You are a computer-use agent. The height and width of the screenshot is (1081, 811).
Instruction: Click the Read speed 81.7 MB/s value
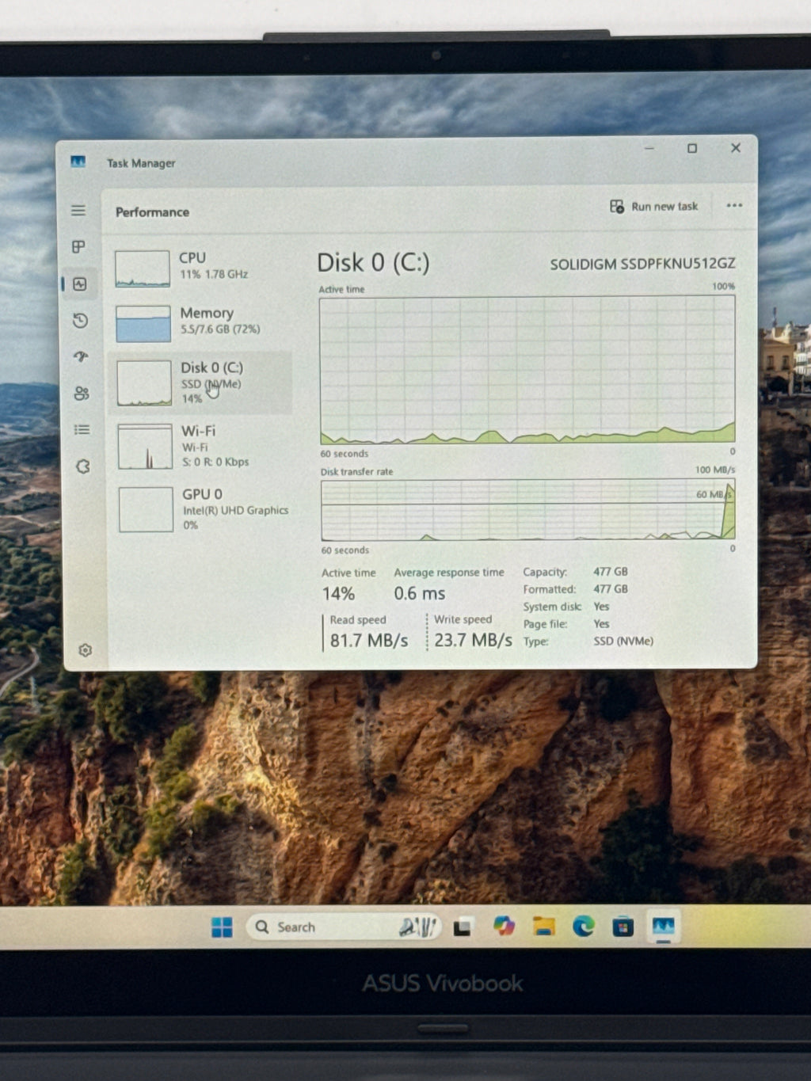(x=369, y=640)
